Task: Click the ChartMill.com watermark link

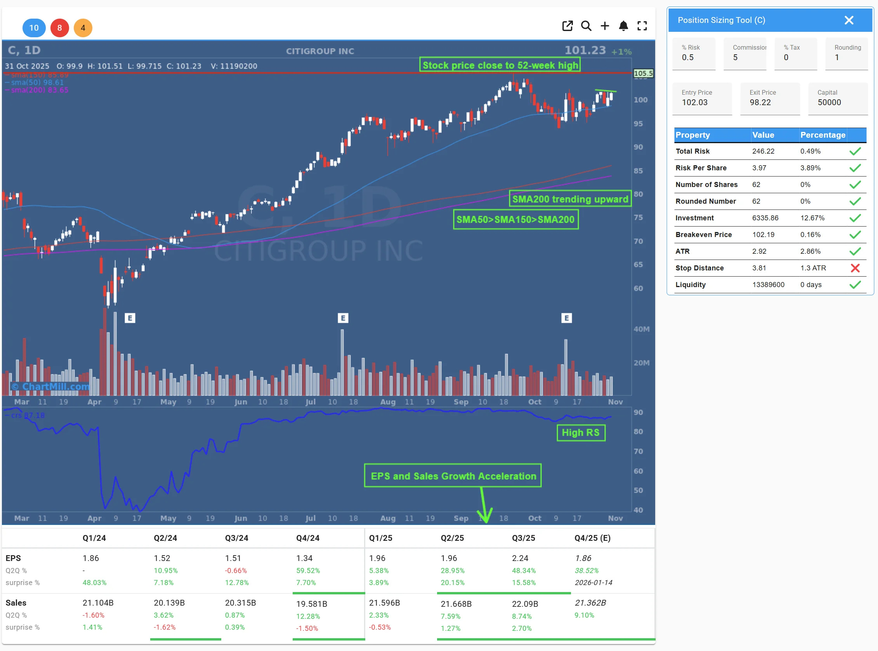Action: tap(51, 386)
